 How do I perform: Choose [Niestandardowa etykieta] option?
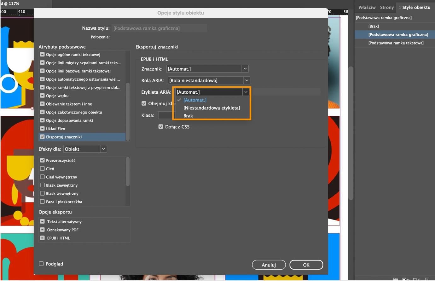pyautogui.click(x=212, y=108)
